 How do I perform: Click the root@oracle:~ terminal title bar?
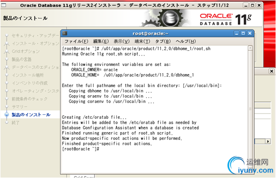pyautogui.click(x=151, y=33)
